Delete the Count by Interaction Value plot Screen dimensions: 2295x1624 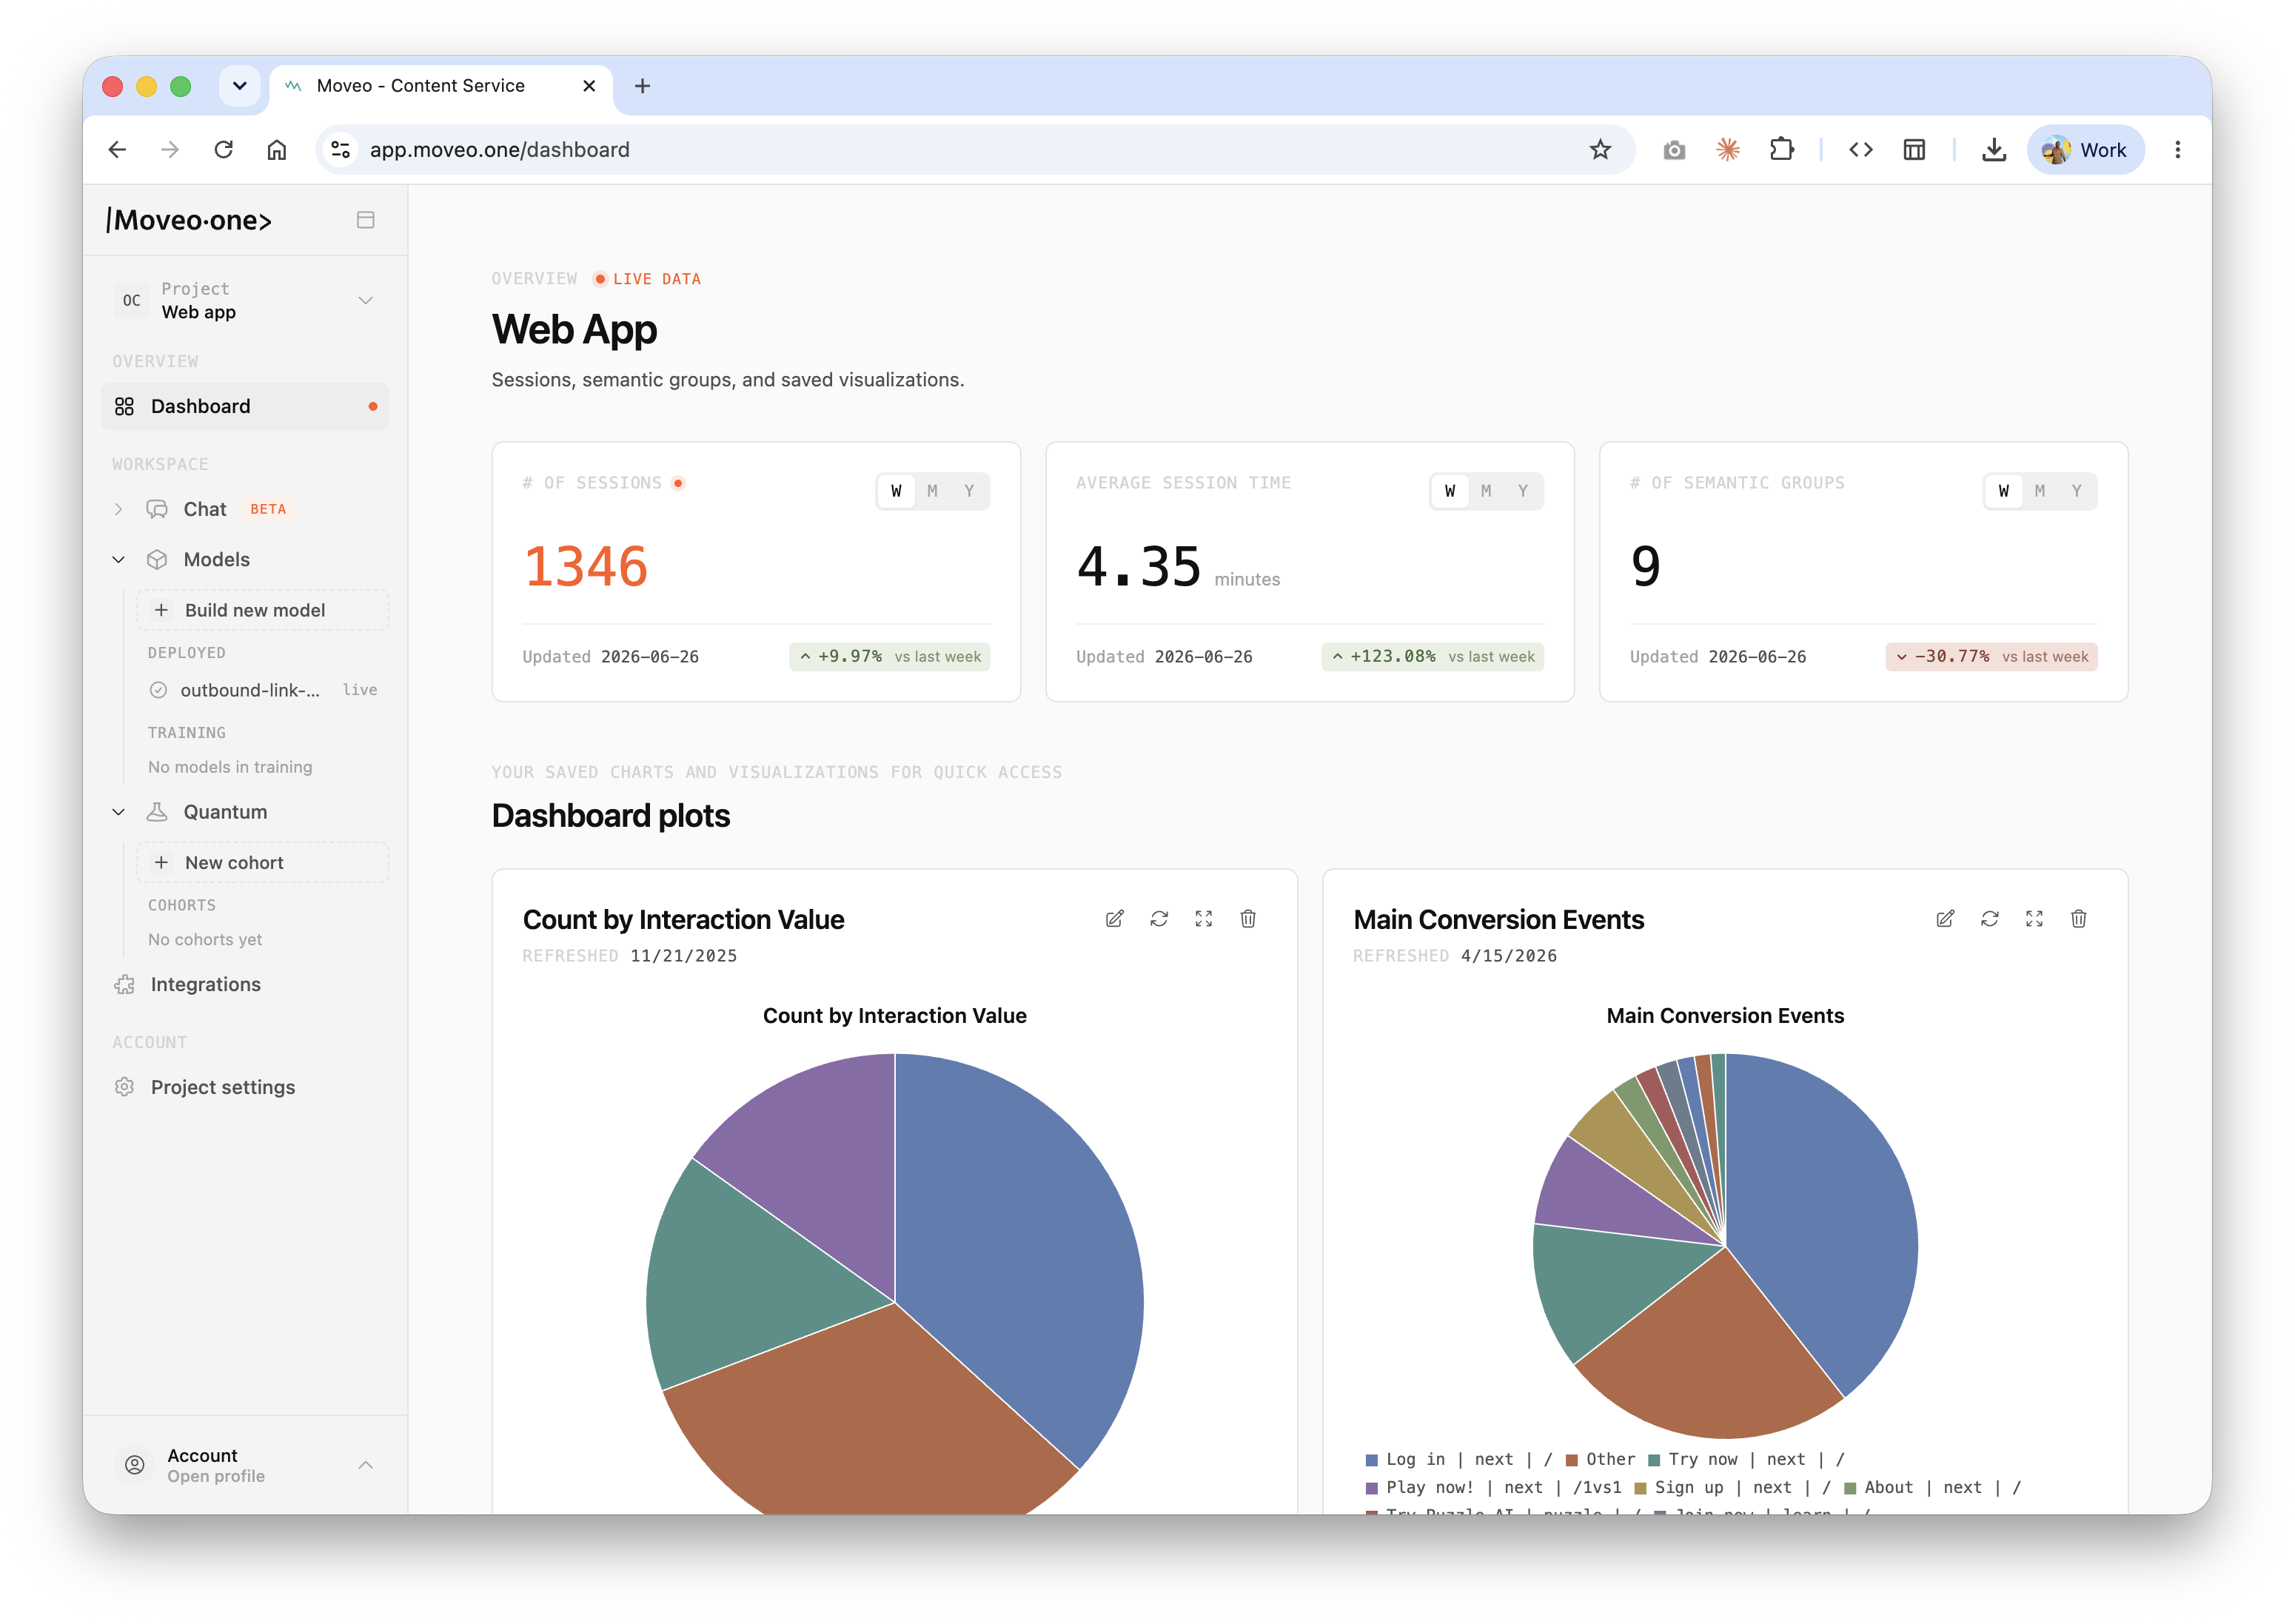1248,919
